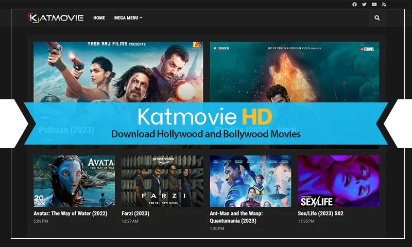Click the search magnifier icon
The height and width of the screenshot is (247, 412).
(377, 18)
